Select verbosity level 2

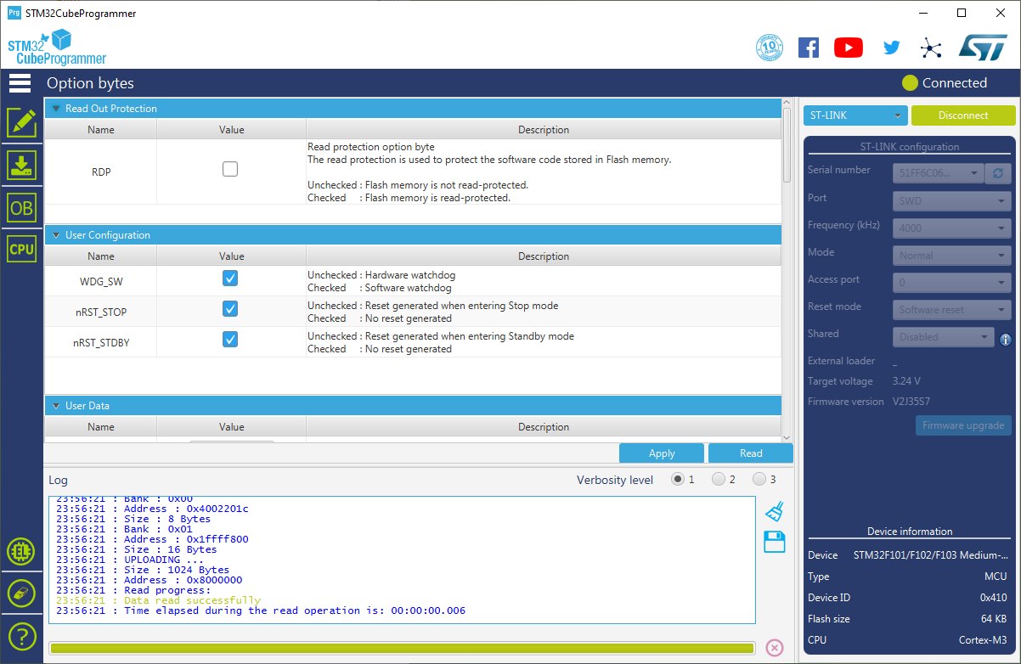(x=719, y=479)
